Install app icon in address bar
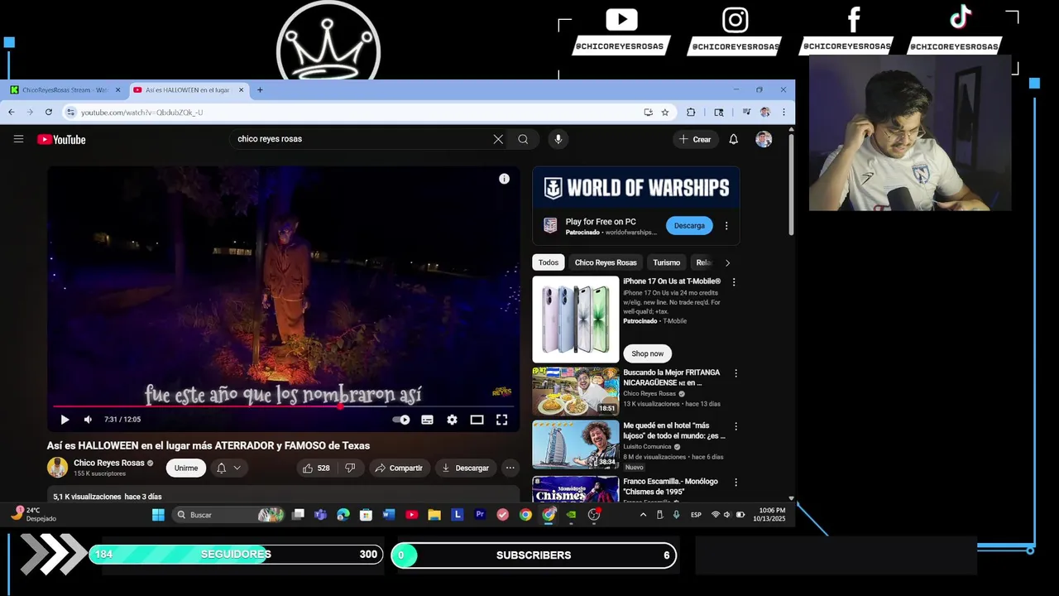1059x596 pixels. pos(648,112)
